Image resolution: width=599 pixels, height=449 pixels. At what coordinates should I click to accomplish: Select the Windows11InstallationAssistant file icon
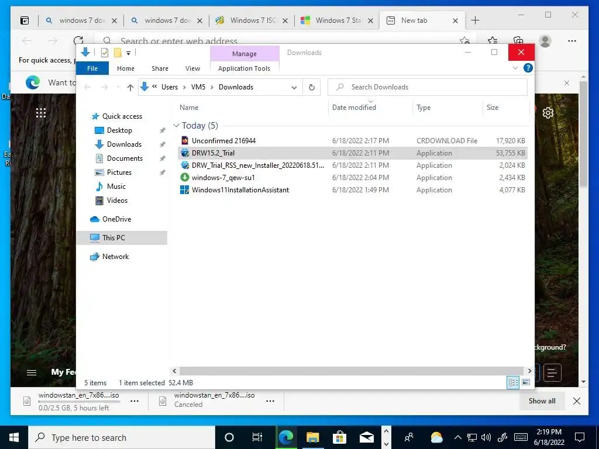point(185,190)
